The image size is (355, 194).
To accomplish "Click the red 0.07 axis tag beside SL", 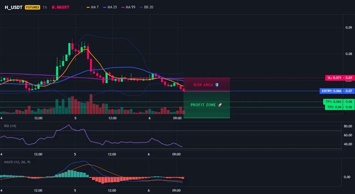I will click(x=349, y=78).
